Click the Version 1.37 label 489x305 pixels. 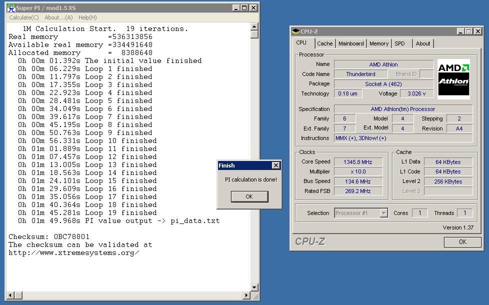458,227
